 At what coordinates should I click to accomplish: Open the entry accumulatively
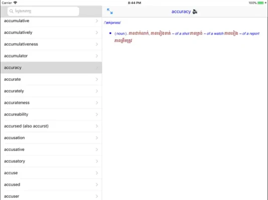coord(51,32)
